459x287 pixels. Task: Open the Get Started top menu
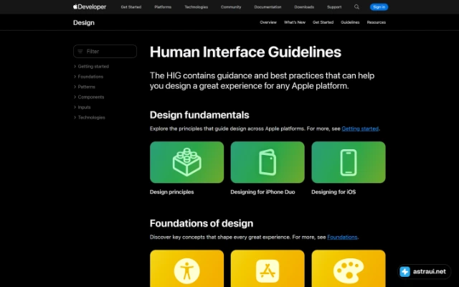(x=131, y=7)
